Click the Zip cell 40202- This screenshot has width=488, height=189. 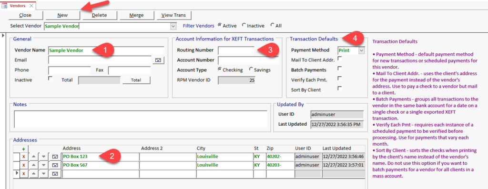(280, 157)
